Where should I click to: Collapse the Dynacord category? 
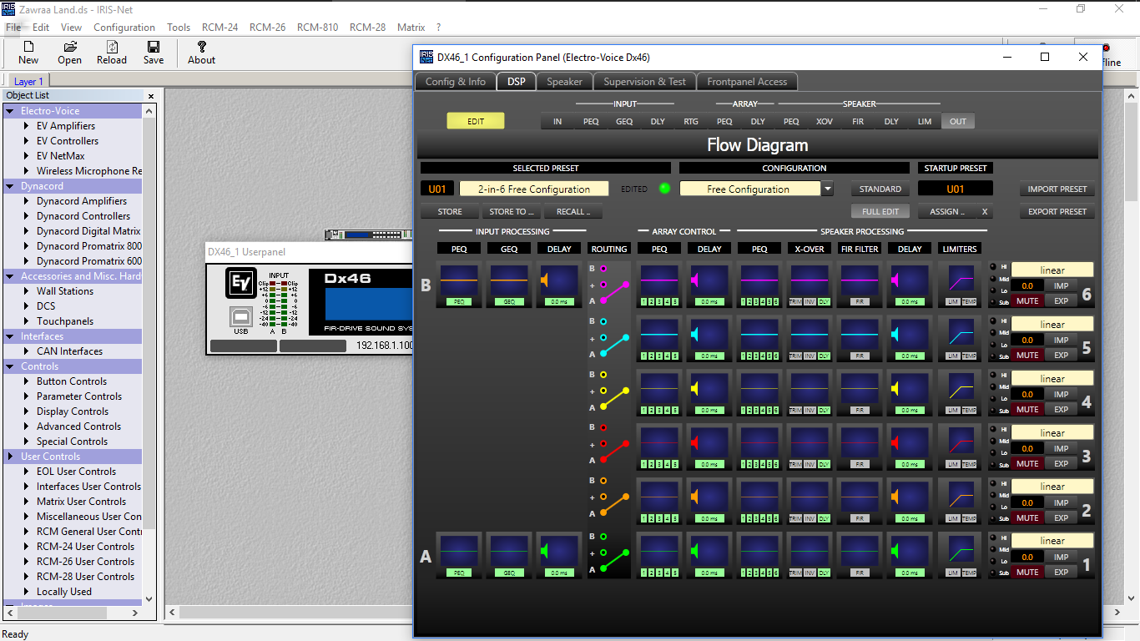click(x=10, y=186)
